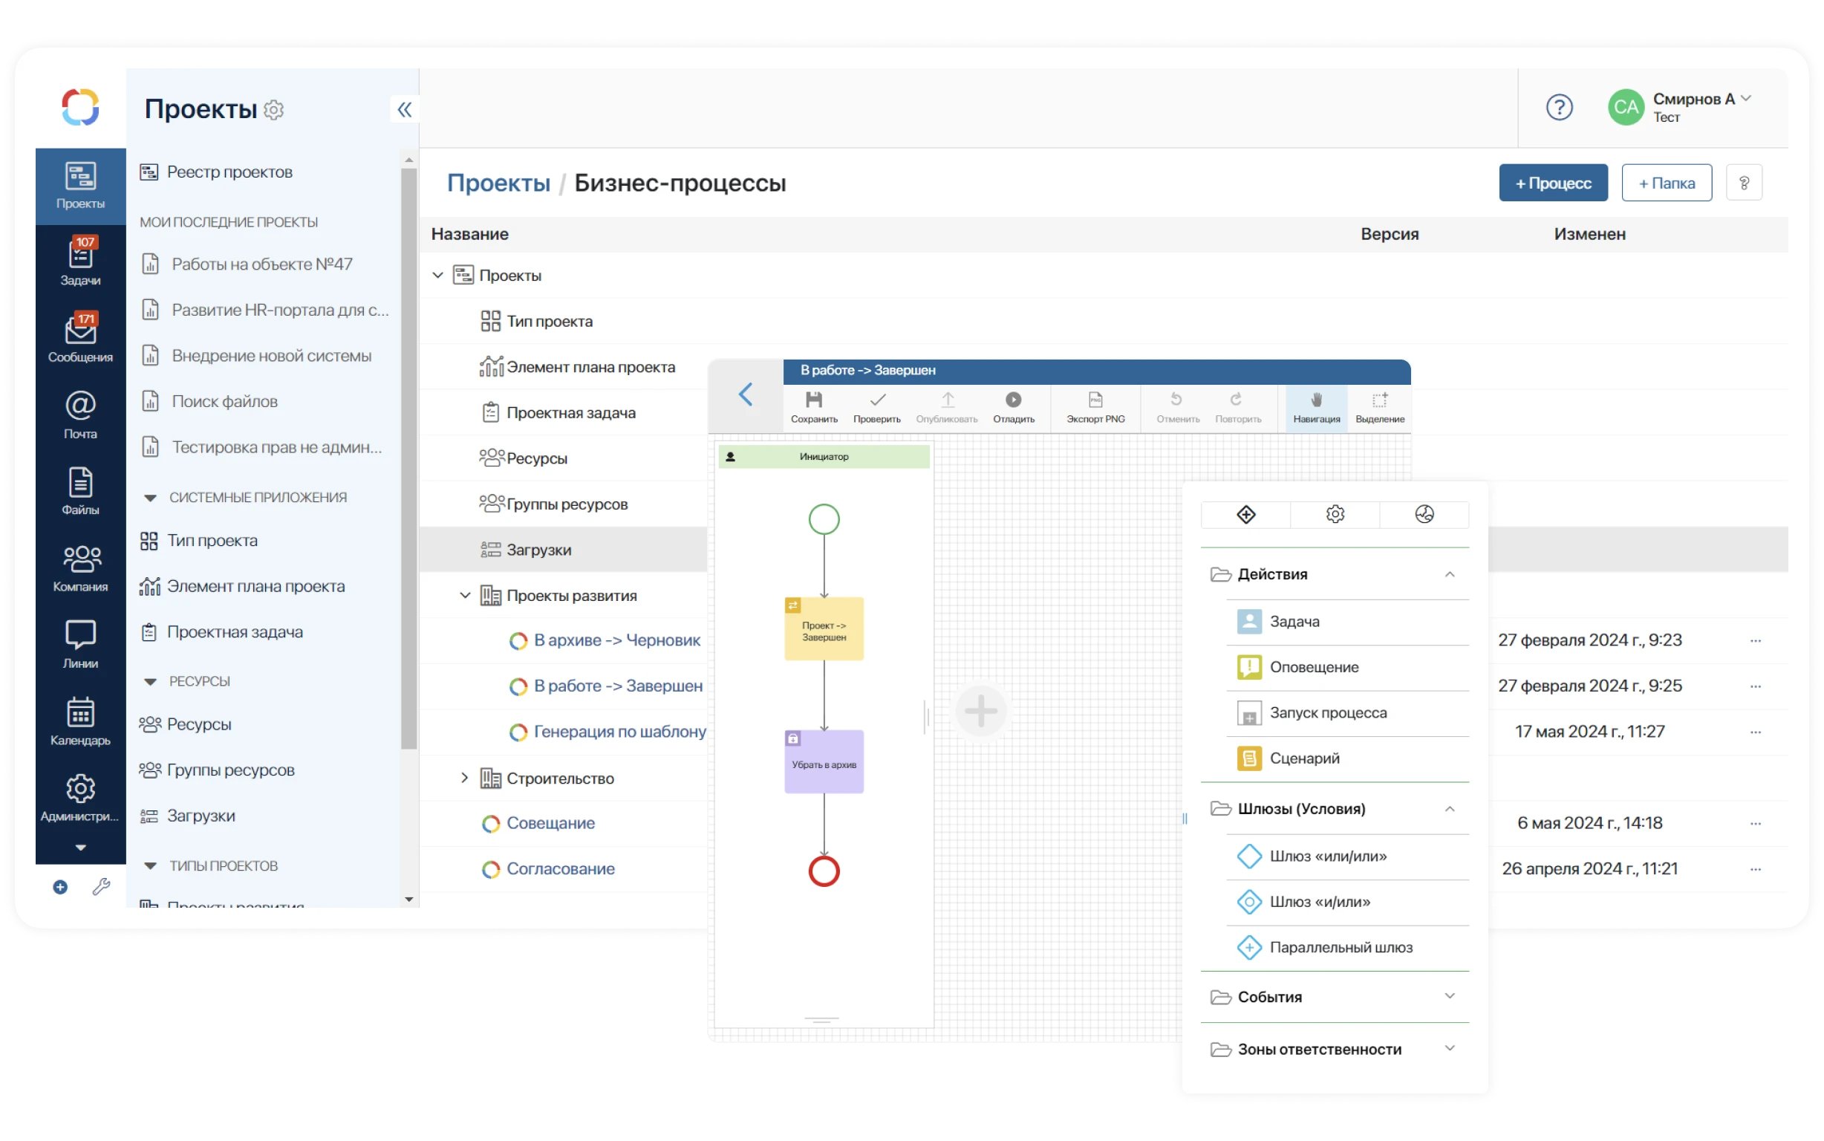Open the Совещание process link
This screenshot has height=1141, width=1824.
point(550,823)
